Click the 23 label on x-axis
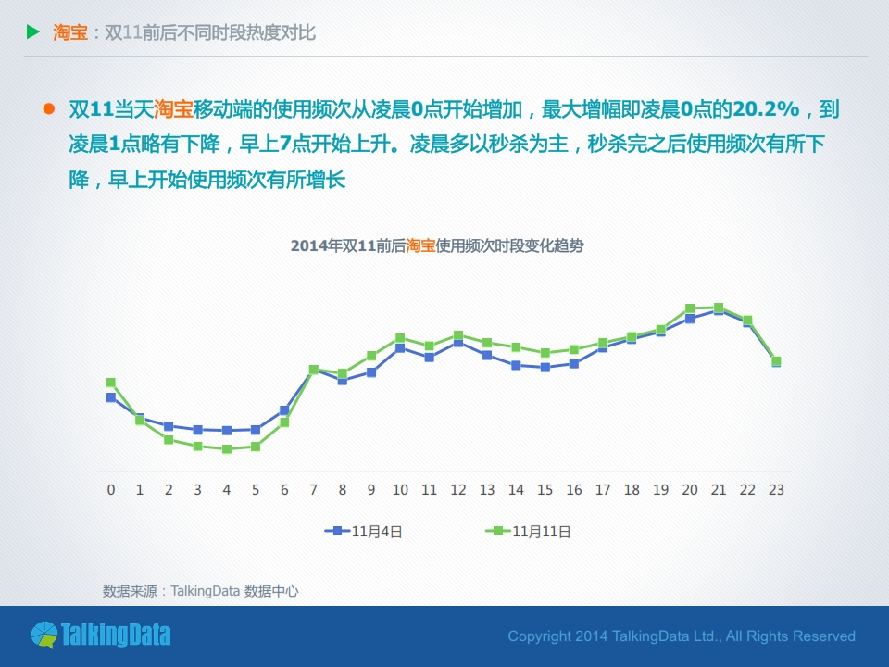Image resolution: width=889 pixels, height=667 pixels. tap(776, 489)
